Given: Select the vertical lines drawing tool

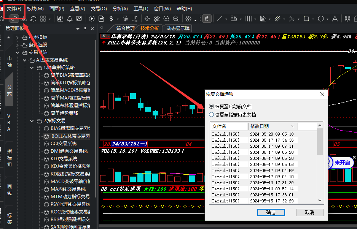Looking at the screenshot, I should click(249, 19).
